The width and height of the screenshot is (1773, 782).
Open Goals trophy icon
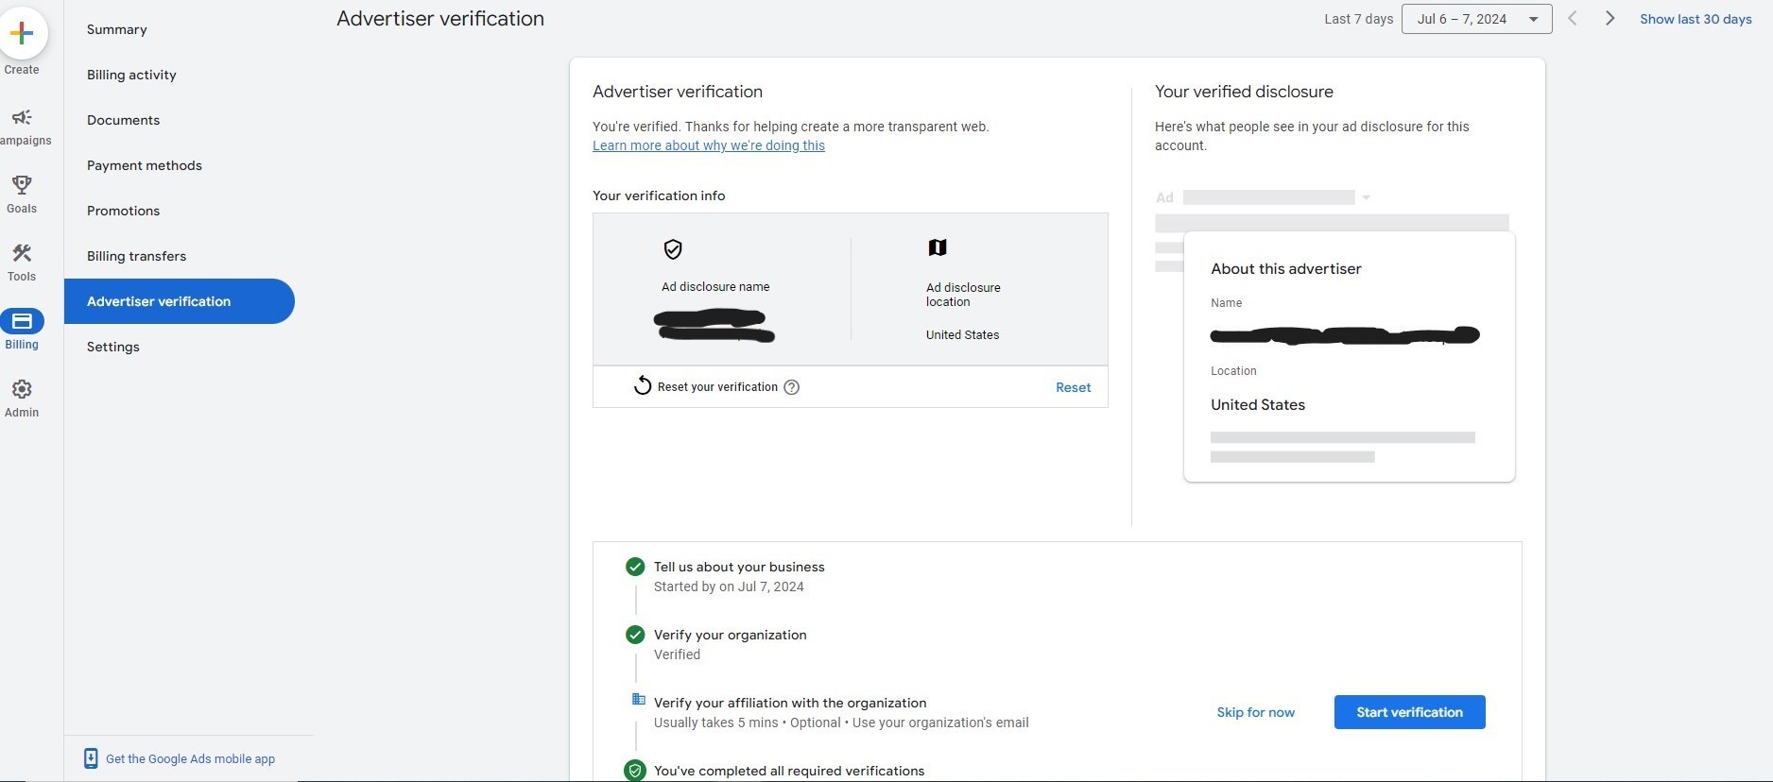coord(22,184)
